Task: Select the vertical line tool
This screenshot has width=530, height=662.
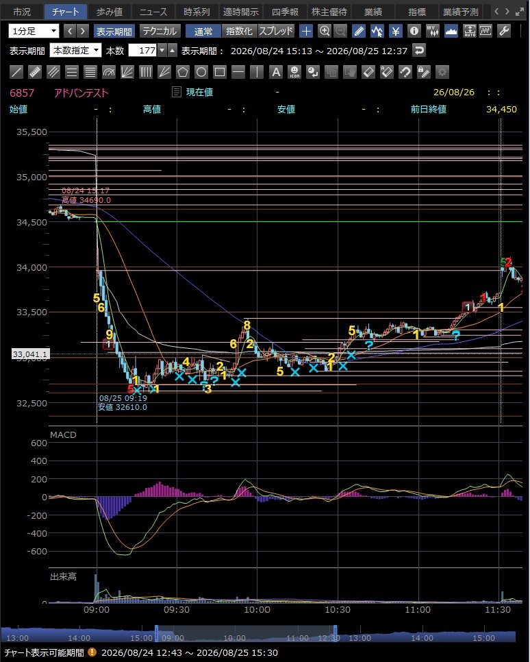Action: click(x=257, y=72)
